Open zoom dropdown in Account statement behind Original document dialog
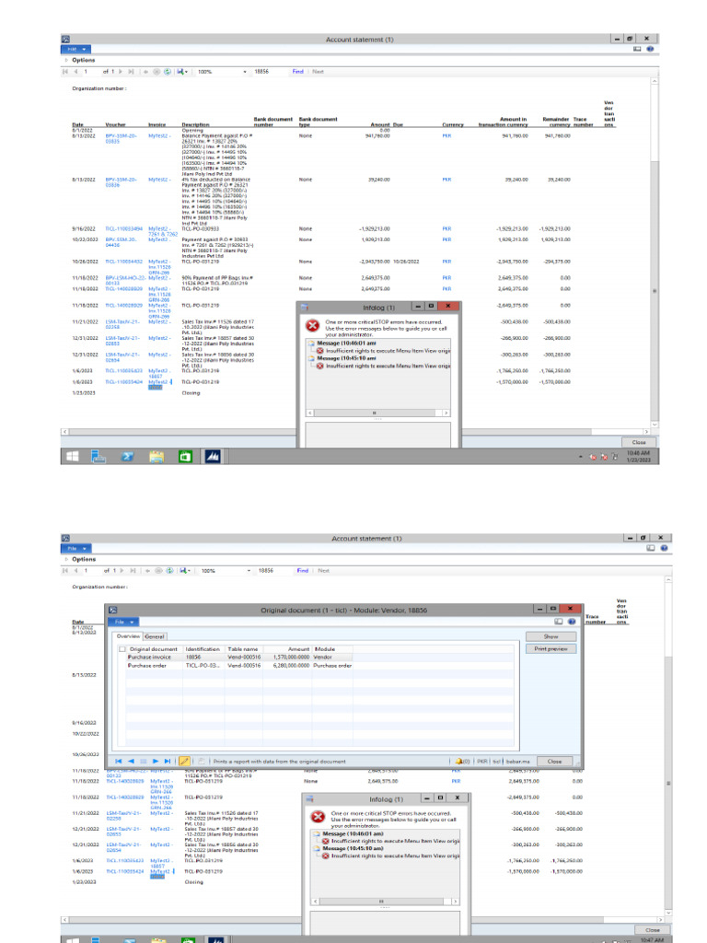 (x=249, y=571)
